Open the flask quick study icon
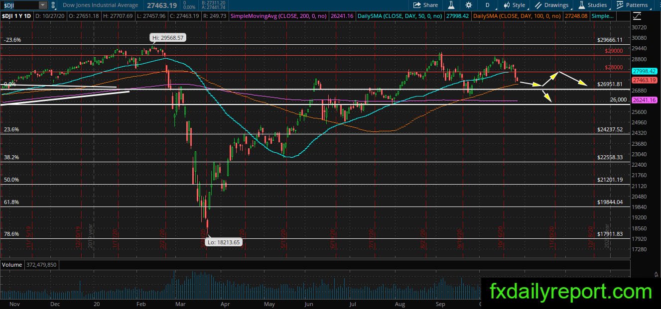Viewport: 661px width, 309px height. click(x=451, y=5)
